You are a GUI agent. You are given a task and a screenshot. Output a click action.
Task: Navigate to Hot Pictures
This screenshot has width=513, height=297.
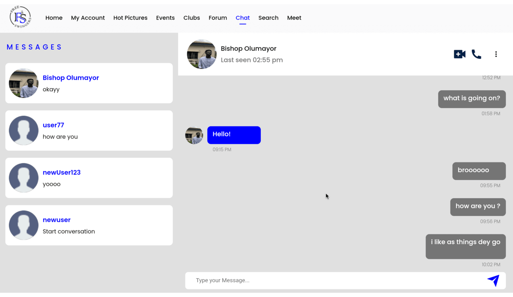(130, 18)
